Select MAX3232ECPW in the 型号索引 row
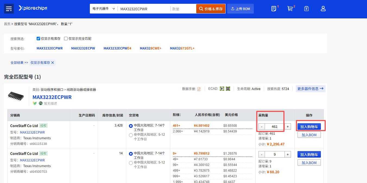The image size is (367, 183). (83, 48)
